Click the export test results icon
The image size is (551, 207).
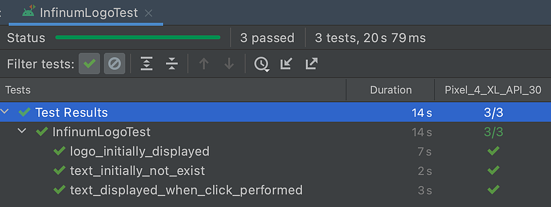pyautogui.click(x=311, y=64)
